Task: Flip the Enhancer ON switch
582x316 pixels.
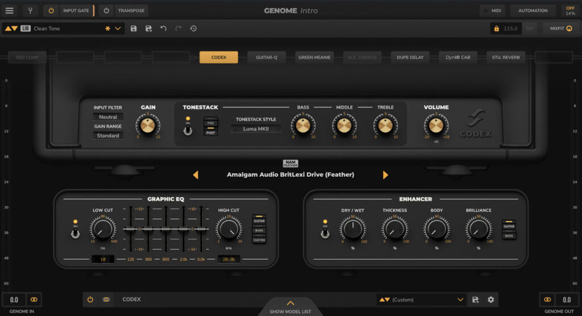Action: click(325, 233)
